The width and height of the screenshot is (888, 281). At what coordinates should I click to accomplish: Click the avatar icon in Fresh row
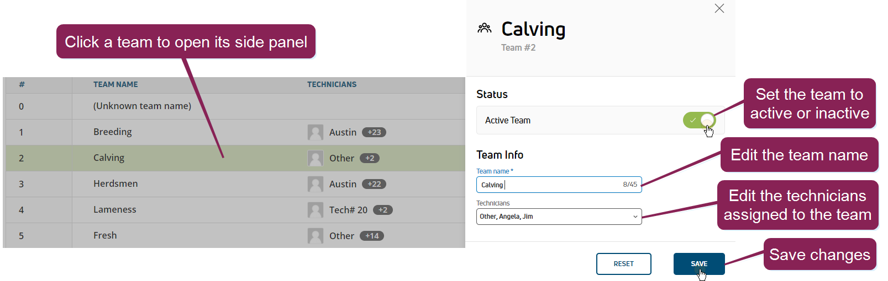pyautogui.click(x=316, y=236)
